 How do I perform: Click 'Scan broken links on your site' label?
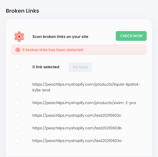(60, 37)
